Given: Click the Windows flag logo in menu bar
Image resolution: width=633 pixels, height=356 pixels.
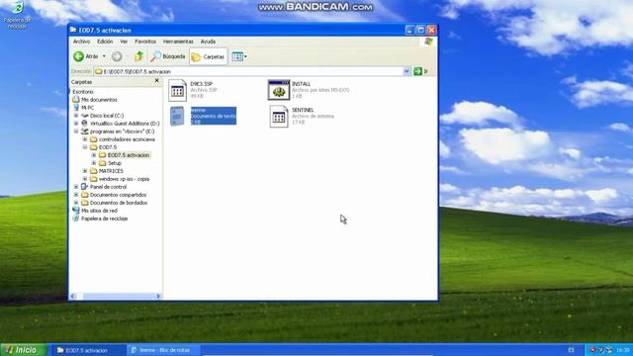Looking at the screenshot, I should pos(428,42).
